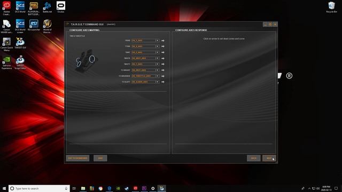Click the response arrow beside the TFRPRIGHT axis
The image size is (342, 192).
162,70
